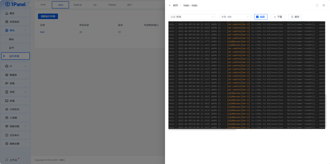The image size is (330, 164).
Task: Open 工具箱 toolbox section
Action: pos(16,118)
